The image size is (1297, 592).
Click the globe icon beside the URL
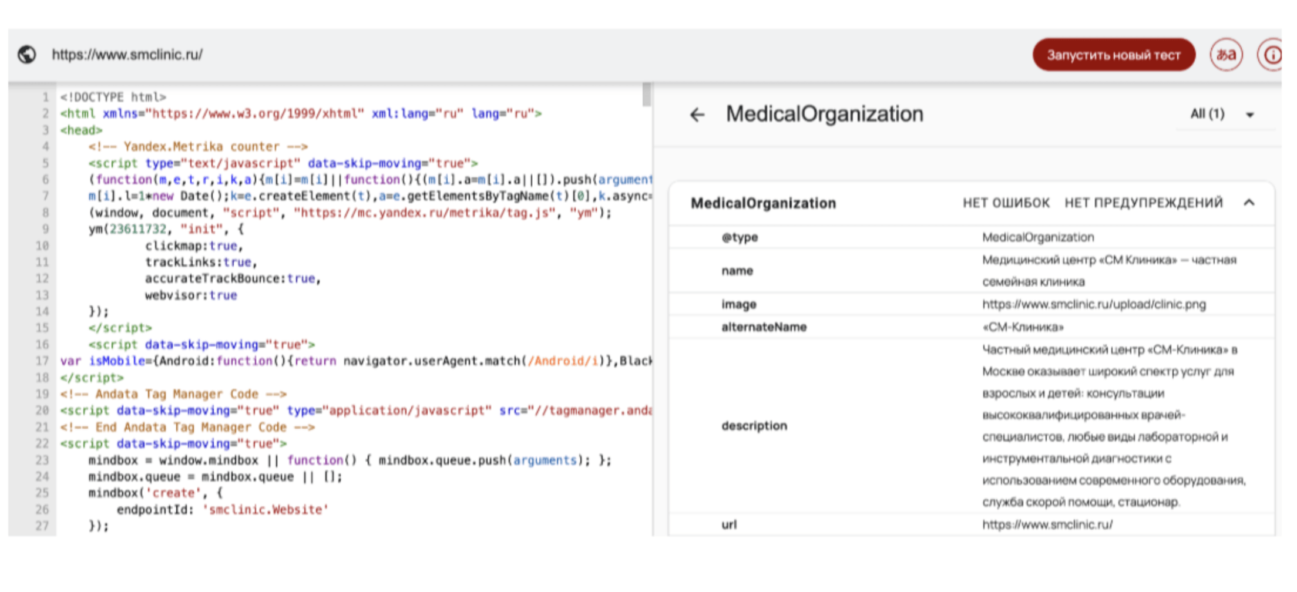click(x=27, y=55)
